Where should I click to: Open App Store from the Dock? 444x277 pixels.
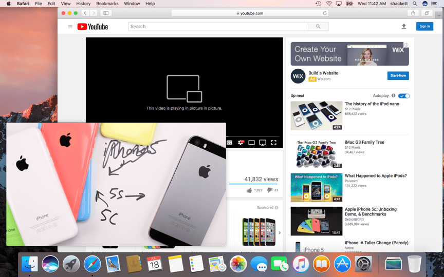pos(342,264)
